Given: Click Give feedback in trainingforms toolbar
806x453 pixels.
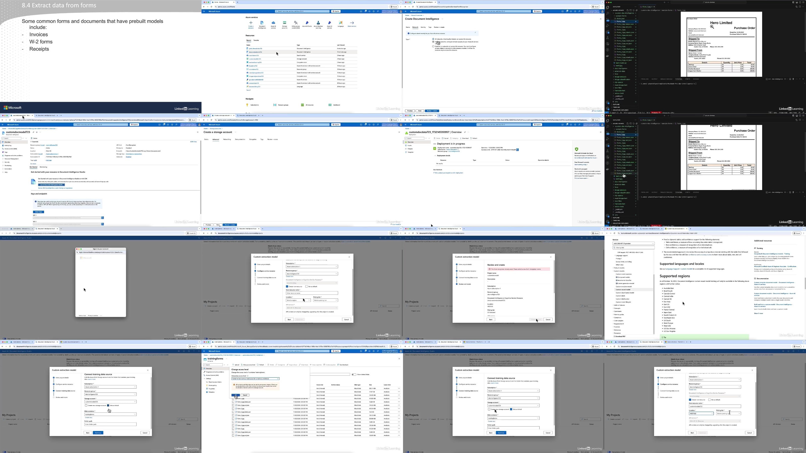Looking at the screenshot, I should [343, 364].
